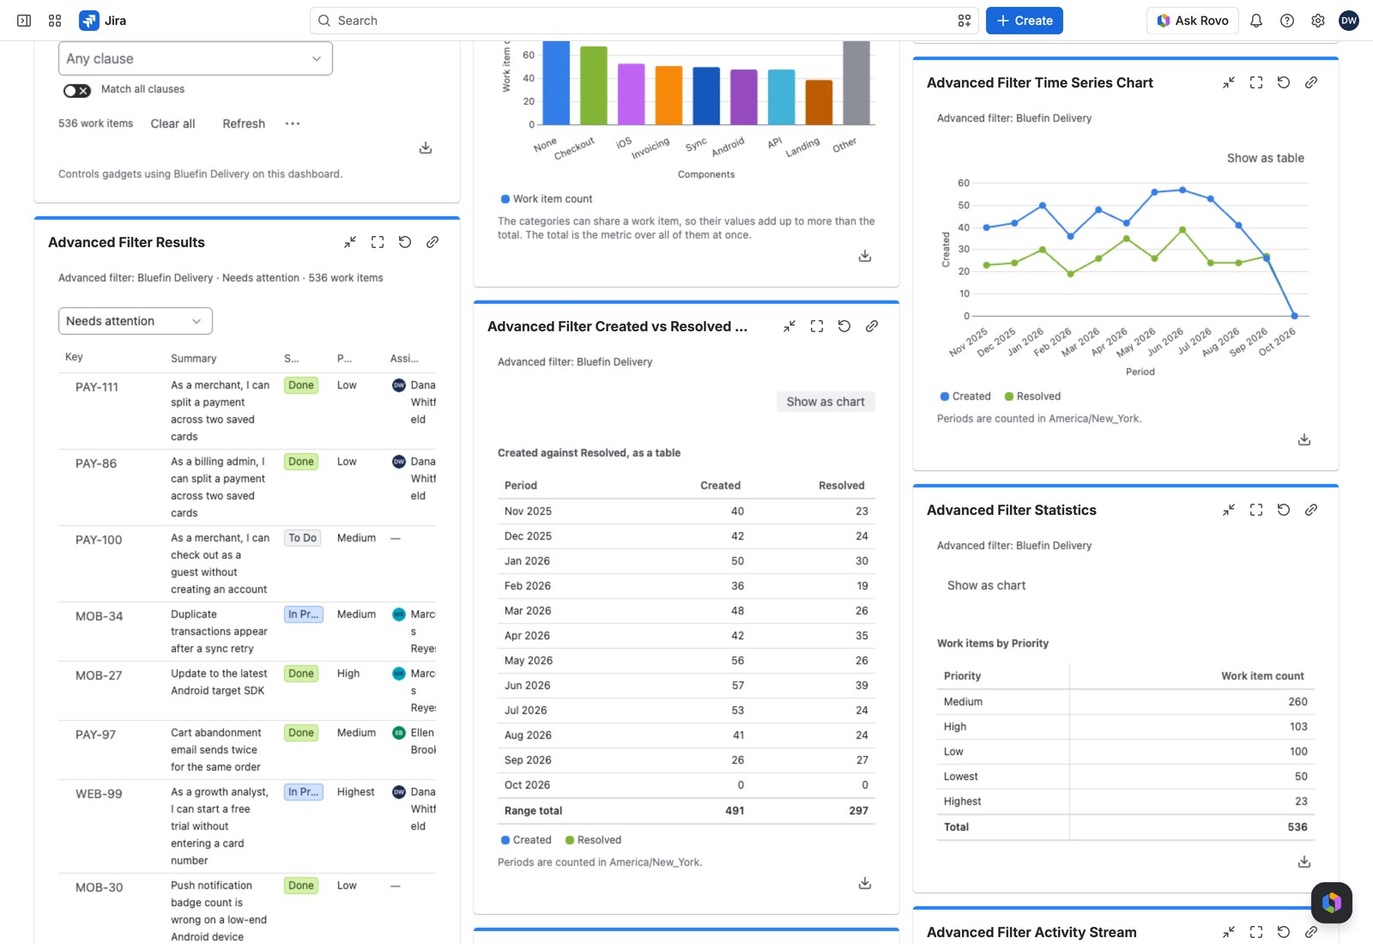Click the Checkout bar in Components chart
Image resolution: width=1373 pixels, height=944 pixels.
coord(594,86)
